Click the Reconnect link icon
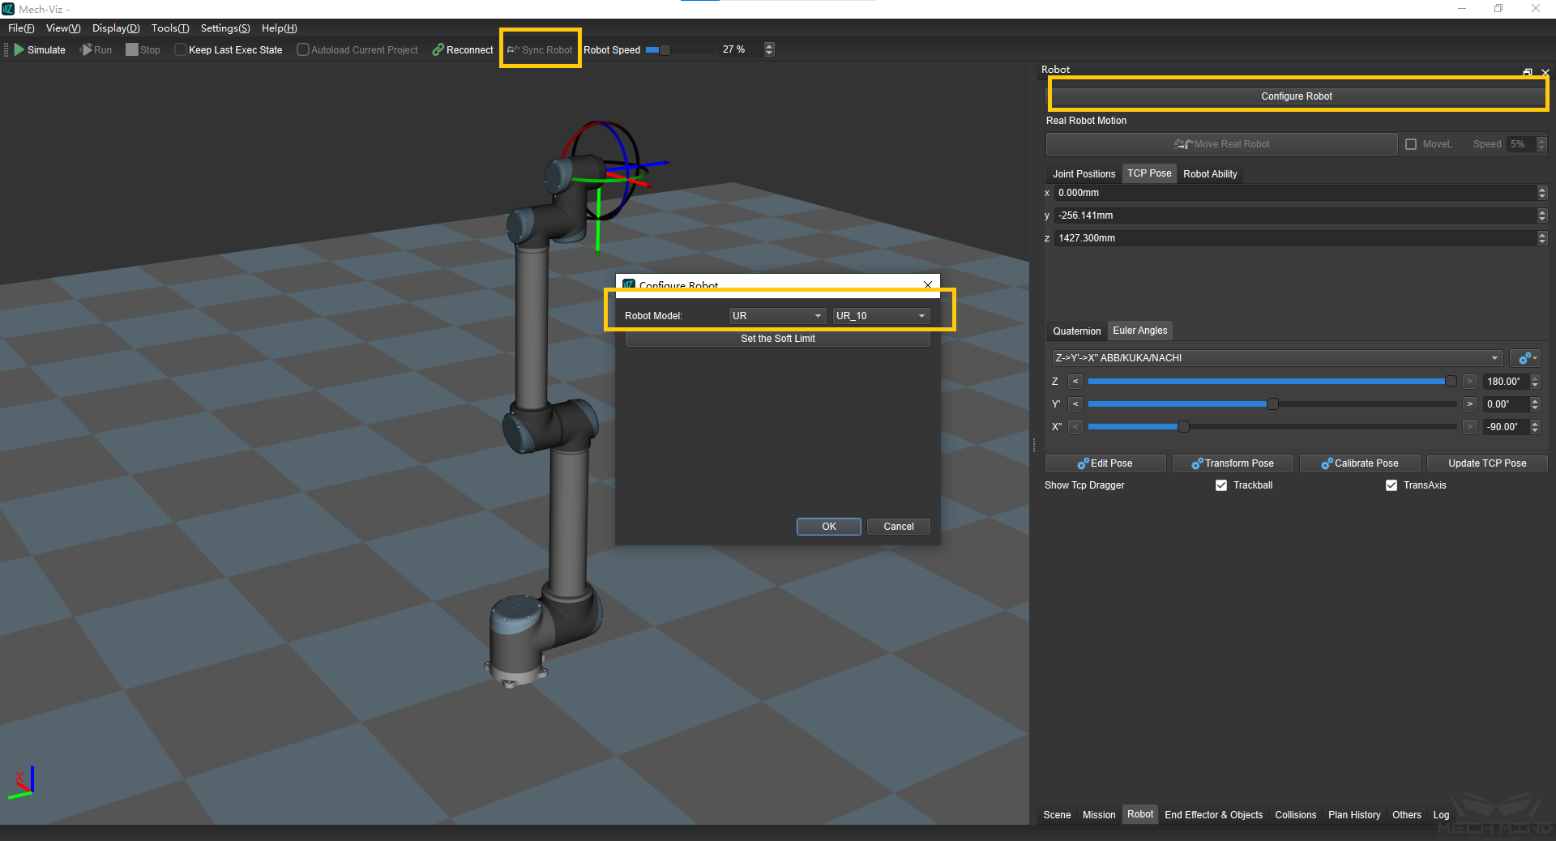This screenshot has height=841, width=1556. click(438, 50)
